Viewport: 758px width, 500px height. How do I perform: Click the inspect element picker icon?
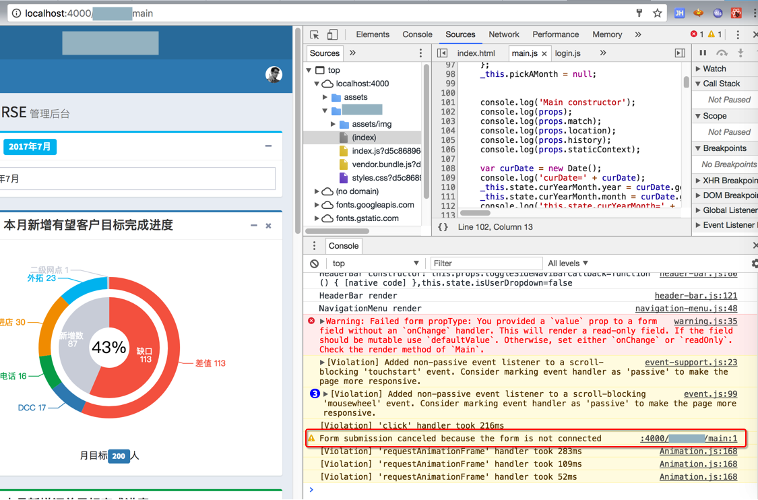pyautogui.click(x=315, y=34)
